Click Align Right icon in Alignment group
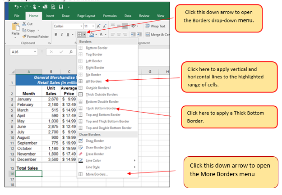The width and height of the screenshot is (282, 195). [125, 34]
